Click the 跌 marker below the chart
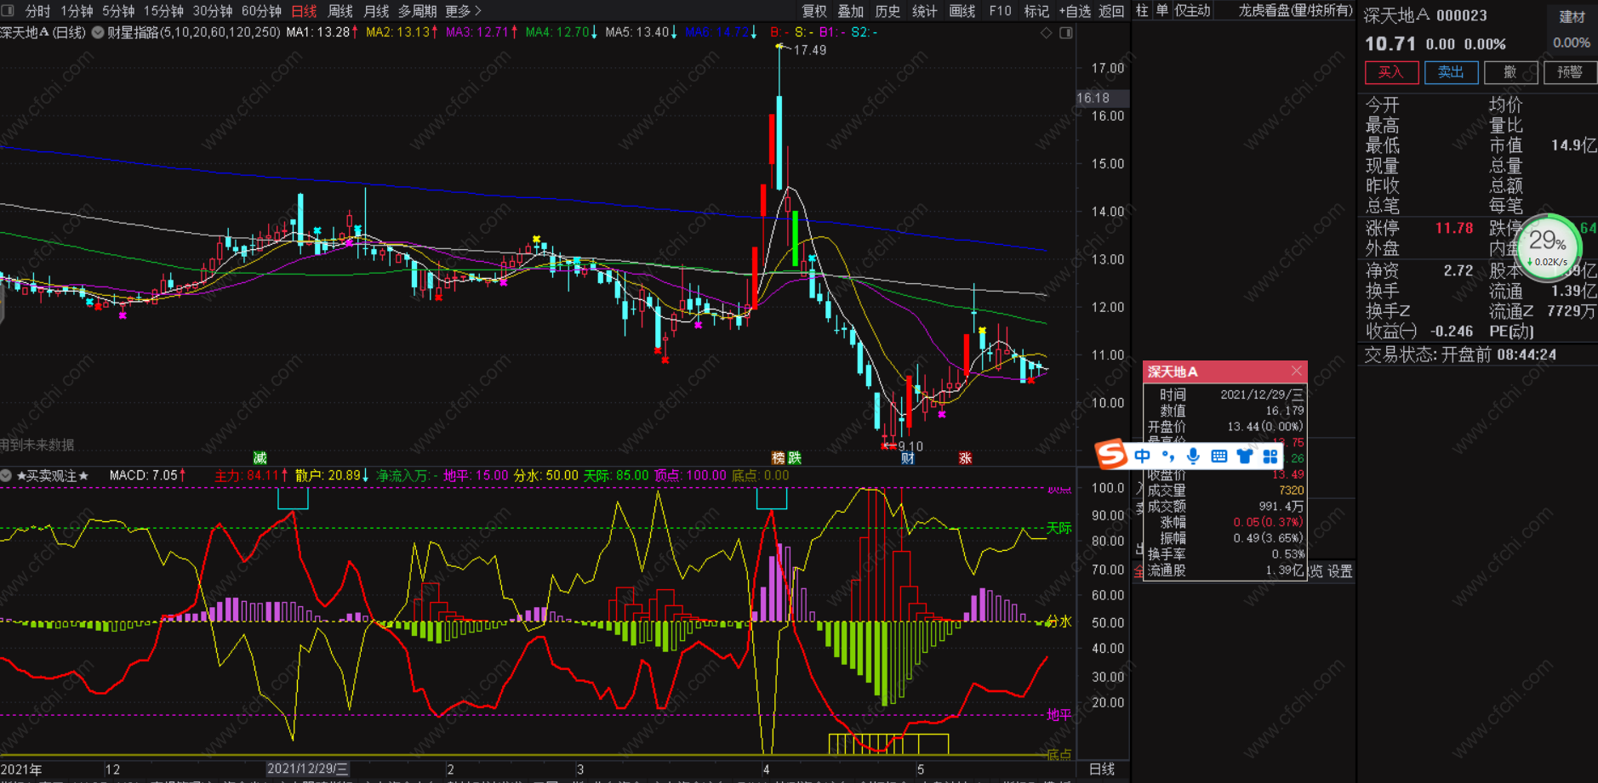 [x=795, y=458]
